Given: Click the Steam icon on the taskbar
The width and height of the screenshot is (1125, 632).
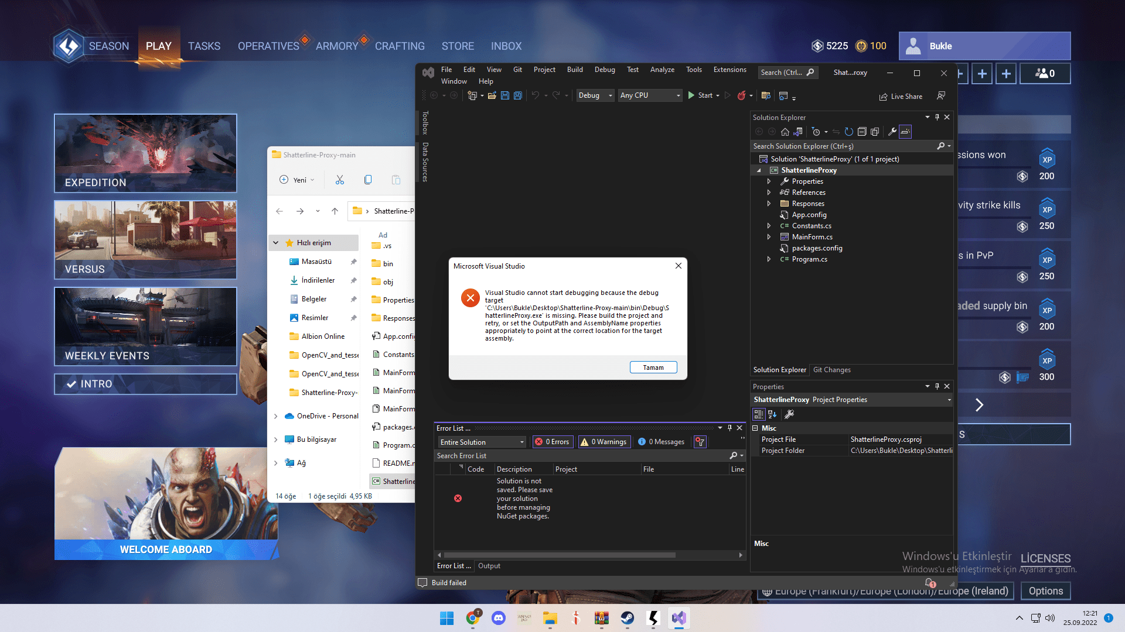Looking at the screenshot, I should tap(628, 618).
